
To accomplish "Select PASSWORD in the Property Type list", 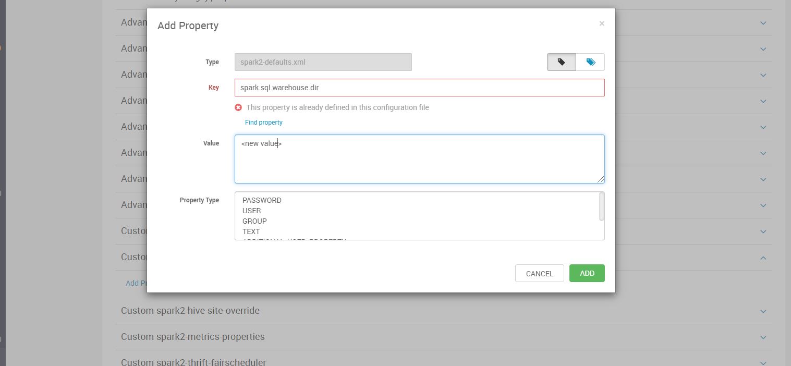I will tap(262, 200).
